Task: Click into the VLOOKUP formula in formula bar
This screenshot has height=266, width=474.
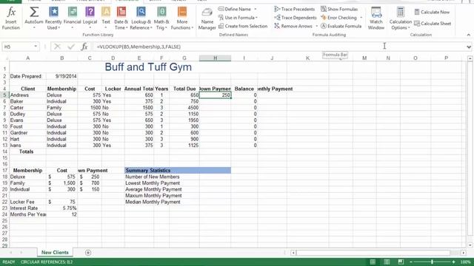Action: pos(138,47)
